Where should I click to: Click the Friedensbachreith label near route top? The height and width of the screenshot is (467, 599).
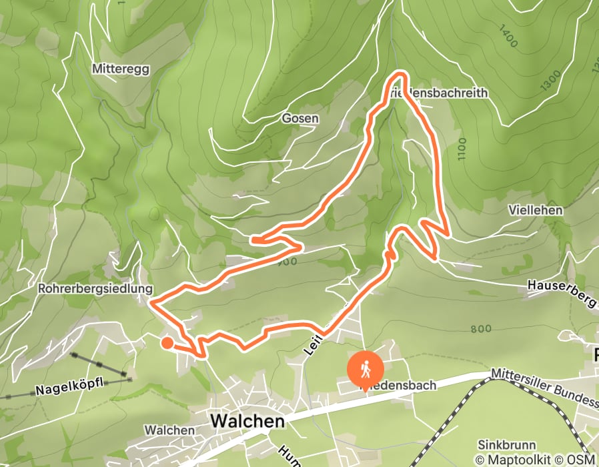point(437,93)
